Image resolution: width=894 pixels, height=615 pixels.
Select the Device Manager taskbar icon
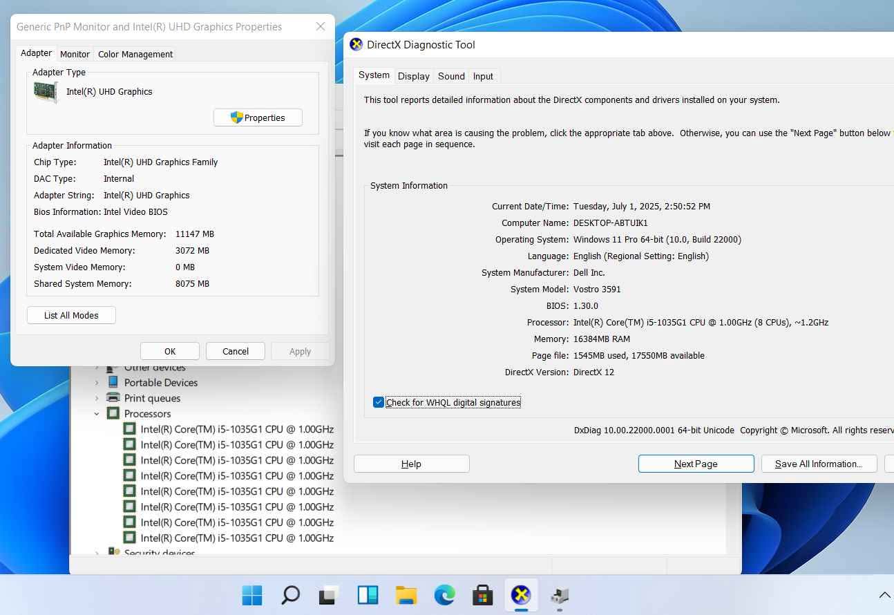(559, 594)
